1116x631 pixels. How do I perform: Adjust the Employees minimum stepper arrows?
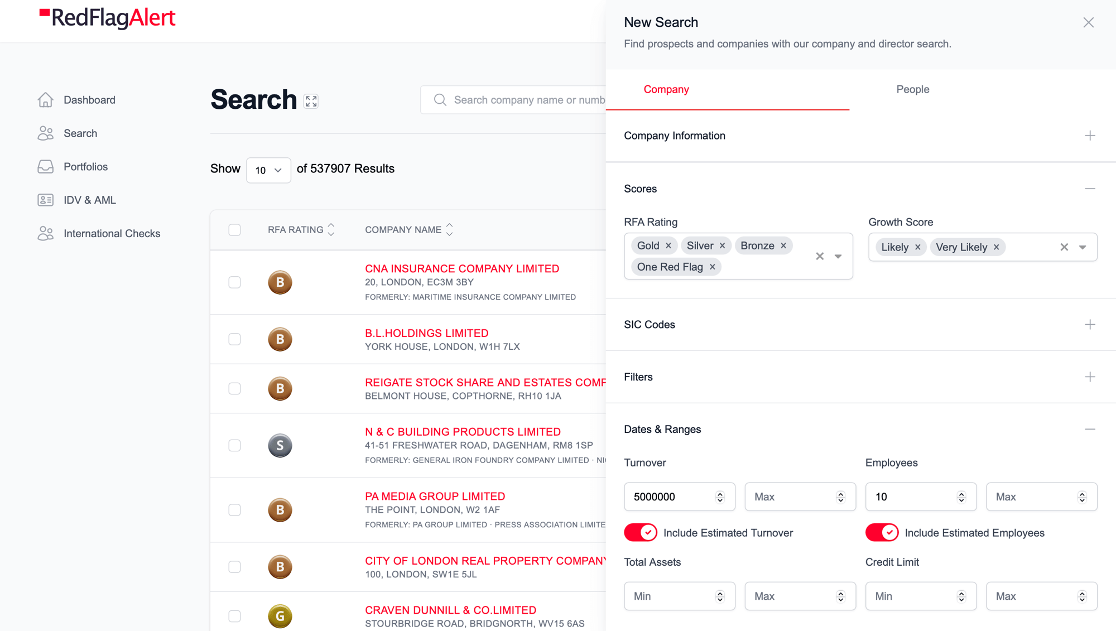click(961, 497)
